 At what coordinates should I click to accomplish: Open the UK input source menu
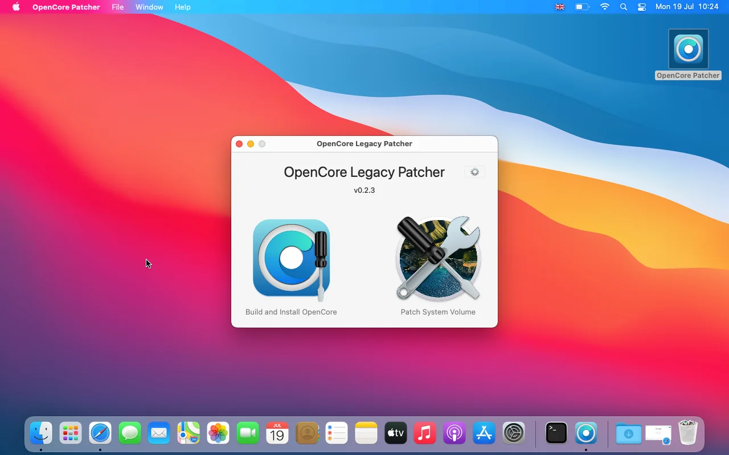point(560,7)
